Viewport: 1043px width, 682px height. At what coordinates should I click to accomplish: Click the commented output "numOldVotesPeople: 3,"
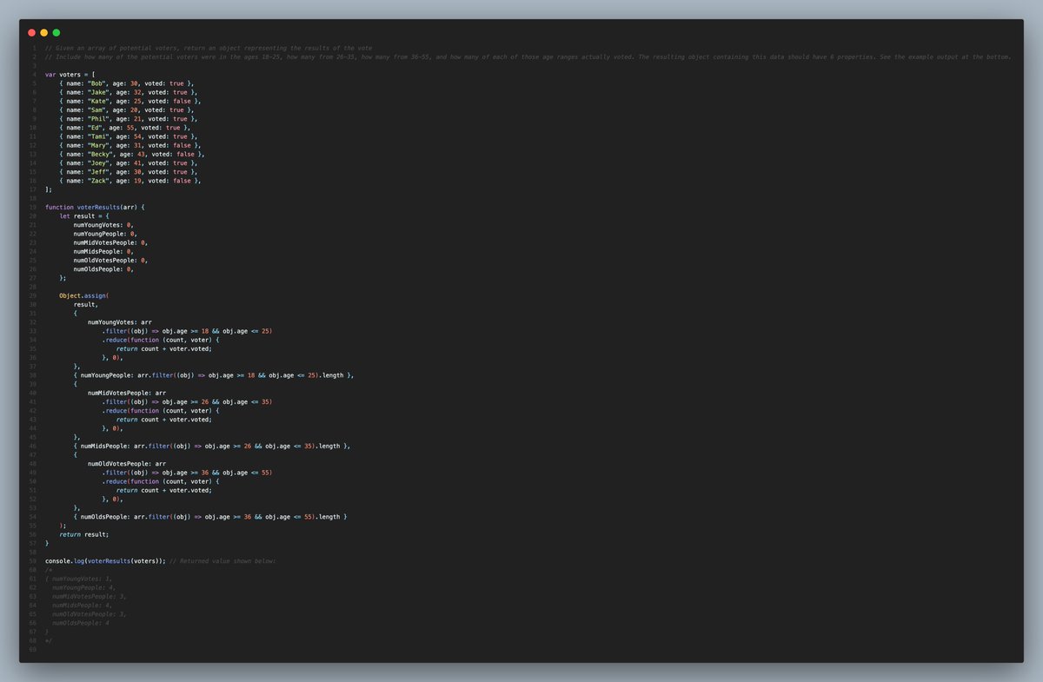[90, 613]
